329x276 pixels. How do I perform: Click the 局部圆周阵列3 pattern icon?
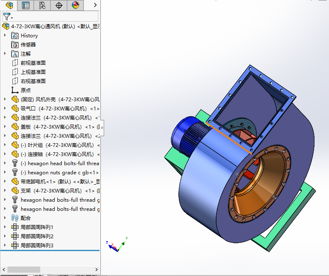pos(15,245)
